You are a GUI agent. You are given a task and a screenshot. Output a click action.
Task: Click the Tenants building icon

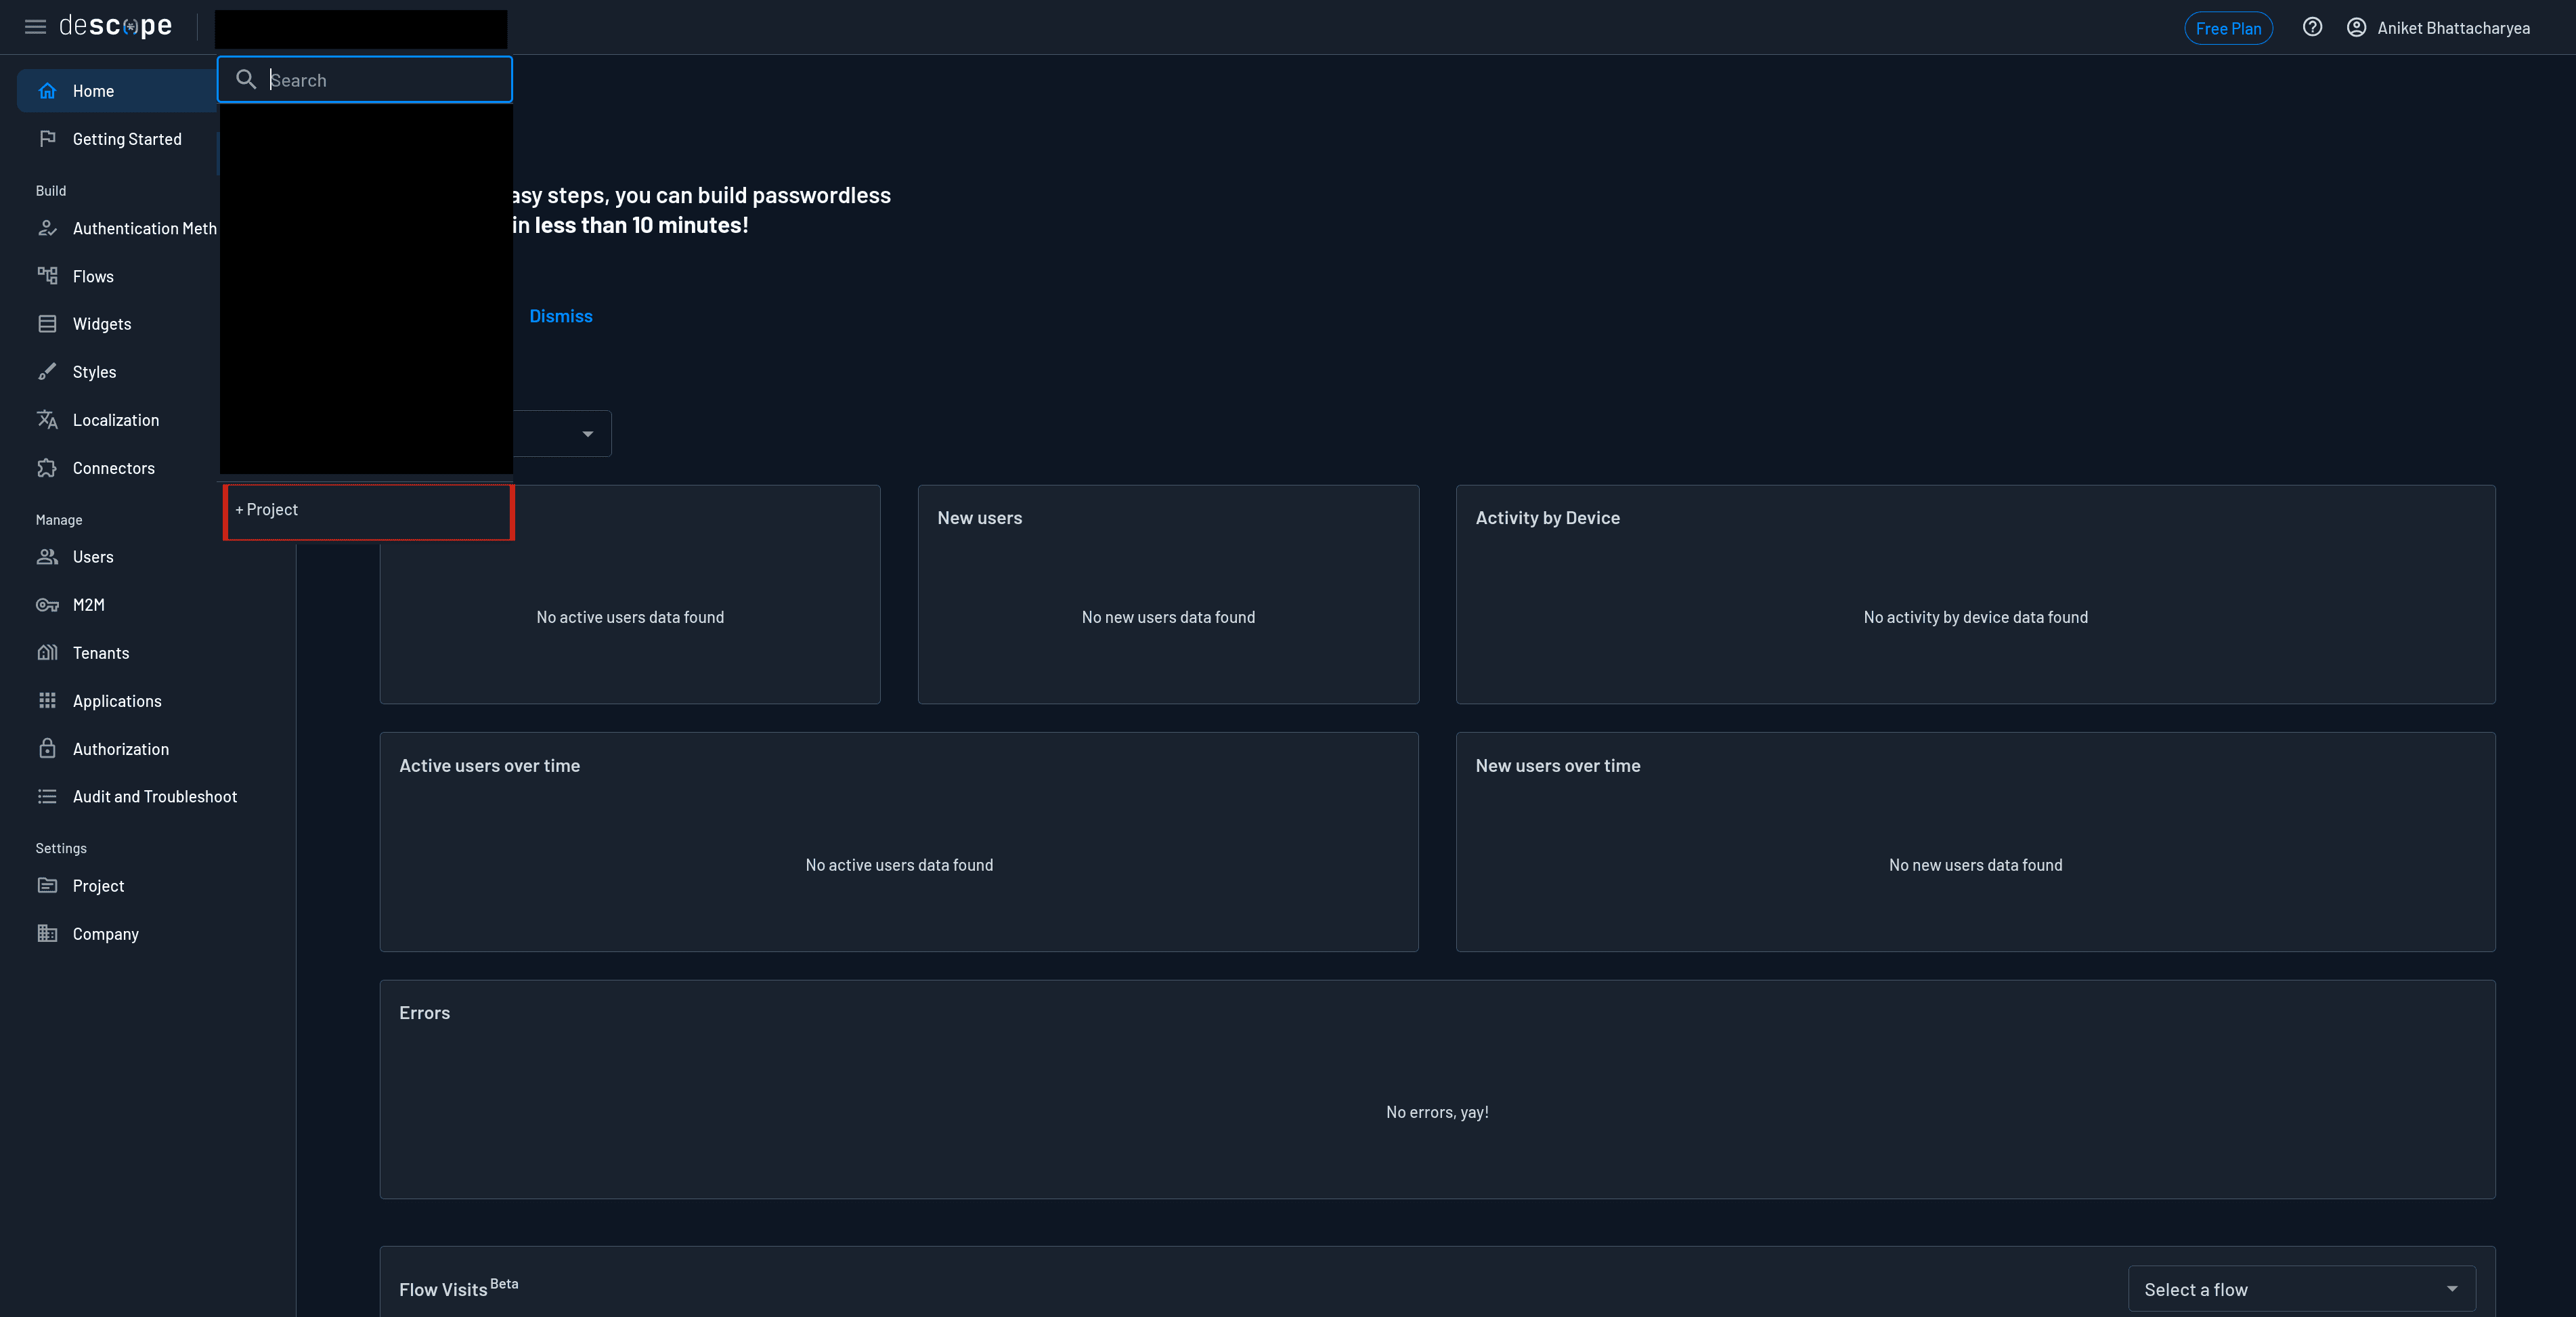tap(47, 653)
